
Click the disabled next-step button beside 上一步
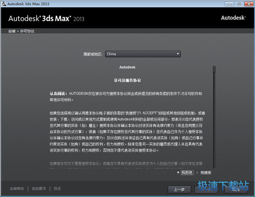tap(206, 189)
